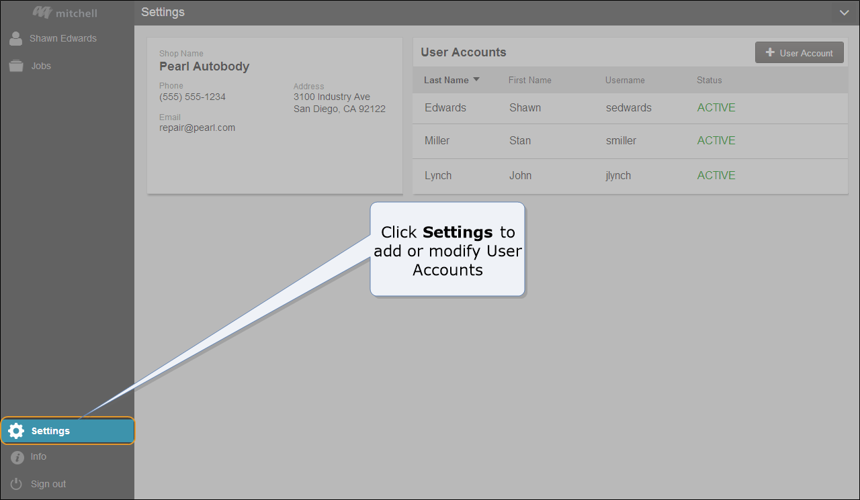
Task: Open the jlynch user account row
Action: (618, 175)
